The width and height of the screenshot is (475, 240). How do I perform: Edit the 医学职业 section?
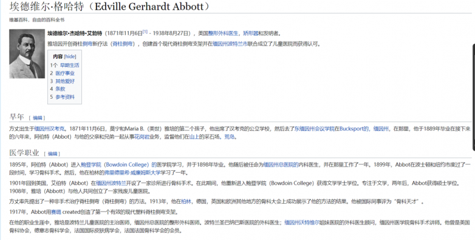[52, 154]
